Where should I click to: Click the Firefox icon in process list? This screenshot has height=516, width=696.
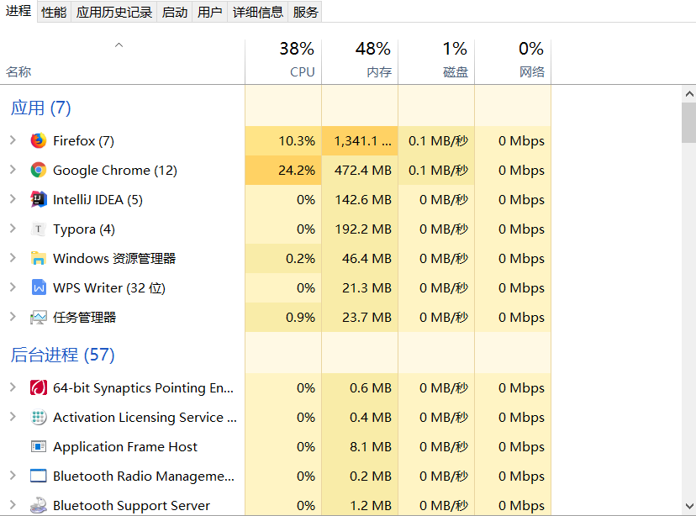(x=38, y=141)
